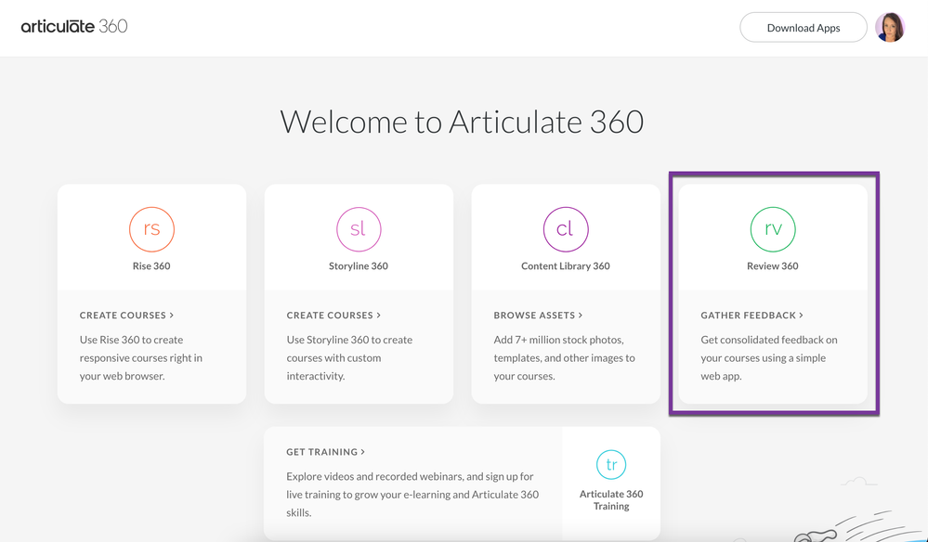The height and width of the screenshot is (542, 928).
Task: Open the Storyline 360 'sl' icon
Action: point(359,229)
